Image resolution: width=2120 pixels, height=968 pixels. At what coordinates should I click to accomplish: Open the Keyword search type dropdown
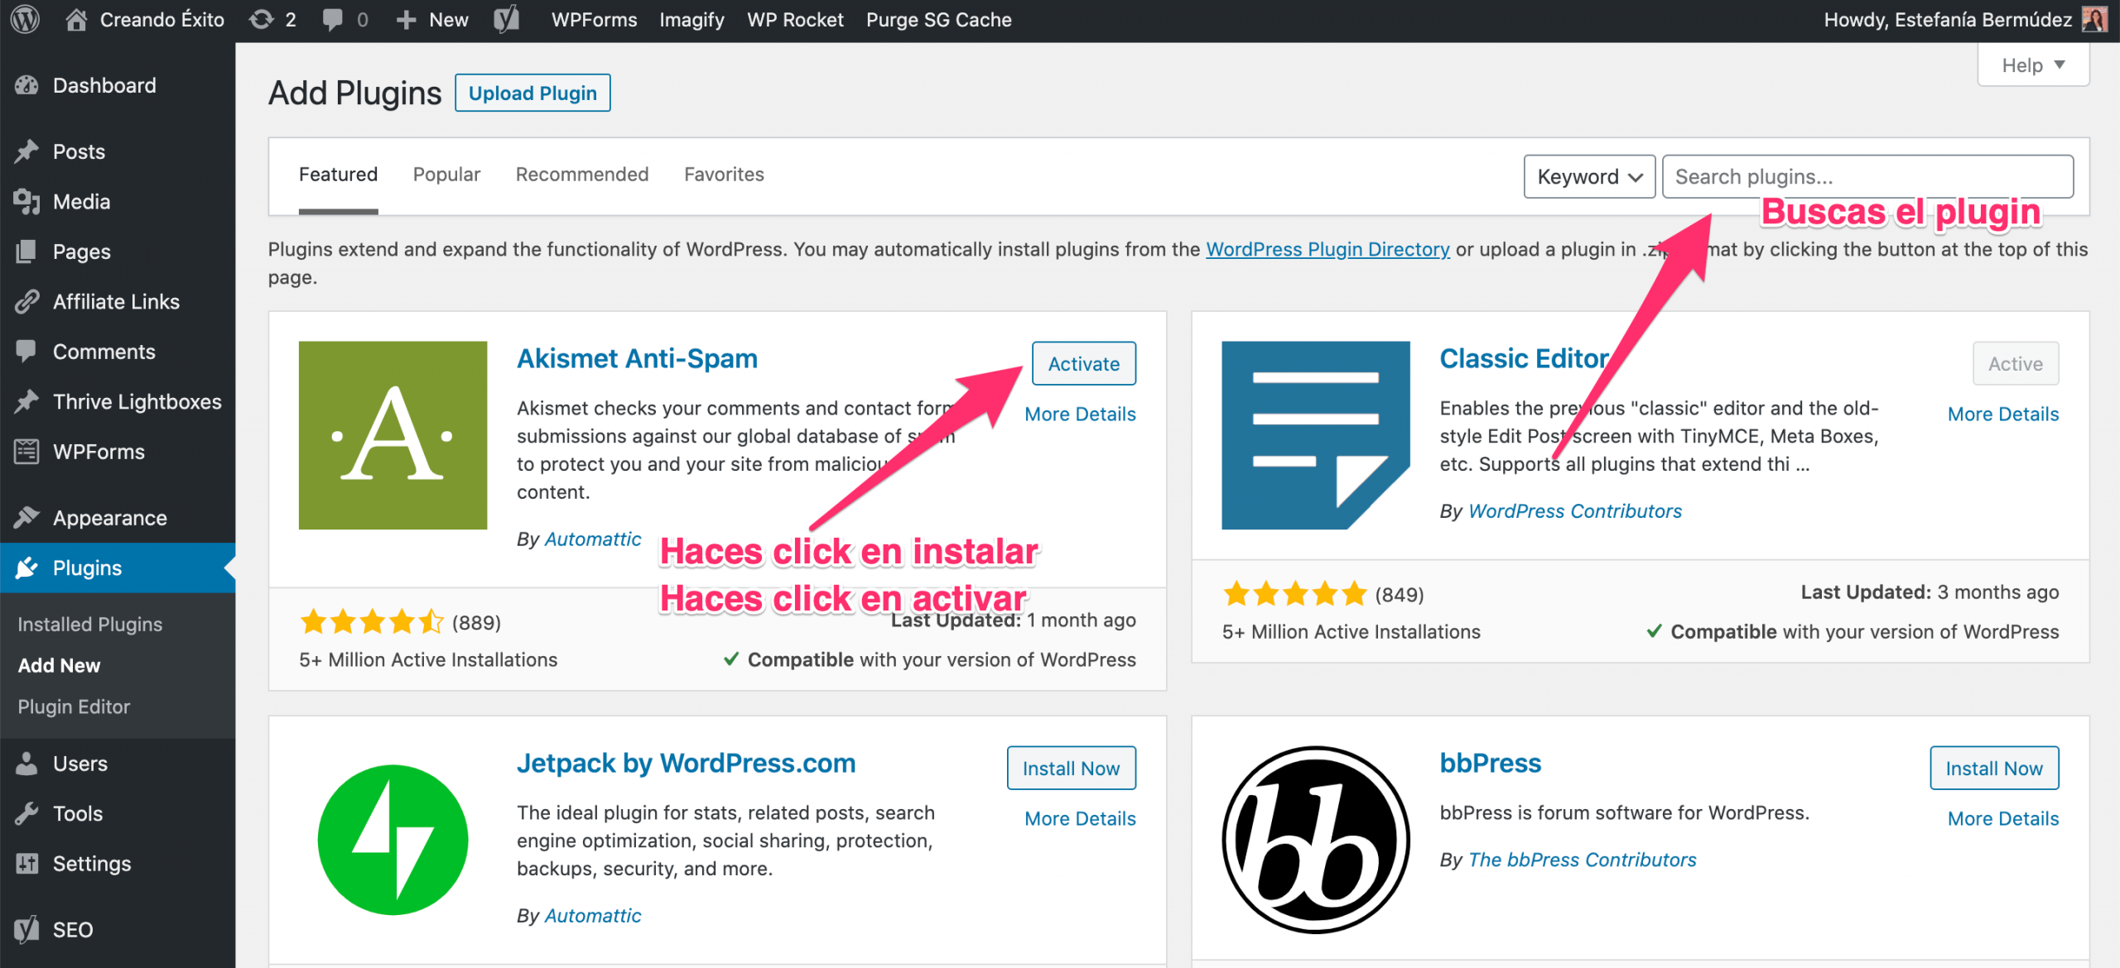[1589, 176]
